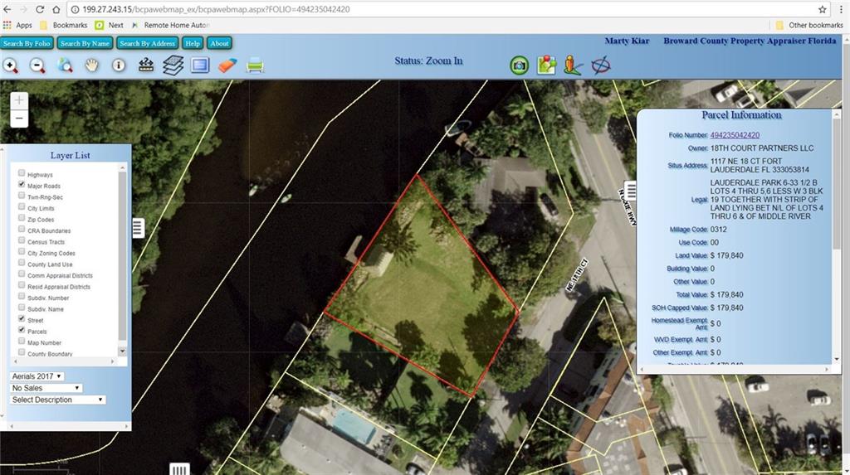Disable the Parcels layer checkbox

pos(22,331)
